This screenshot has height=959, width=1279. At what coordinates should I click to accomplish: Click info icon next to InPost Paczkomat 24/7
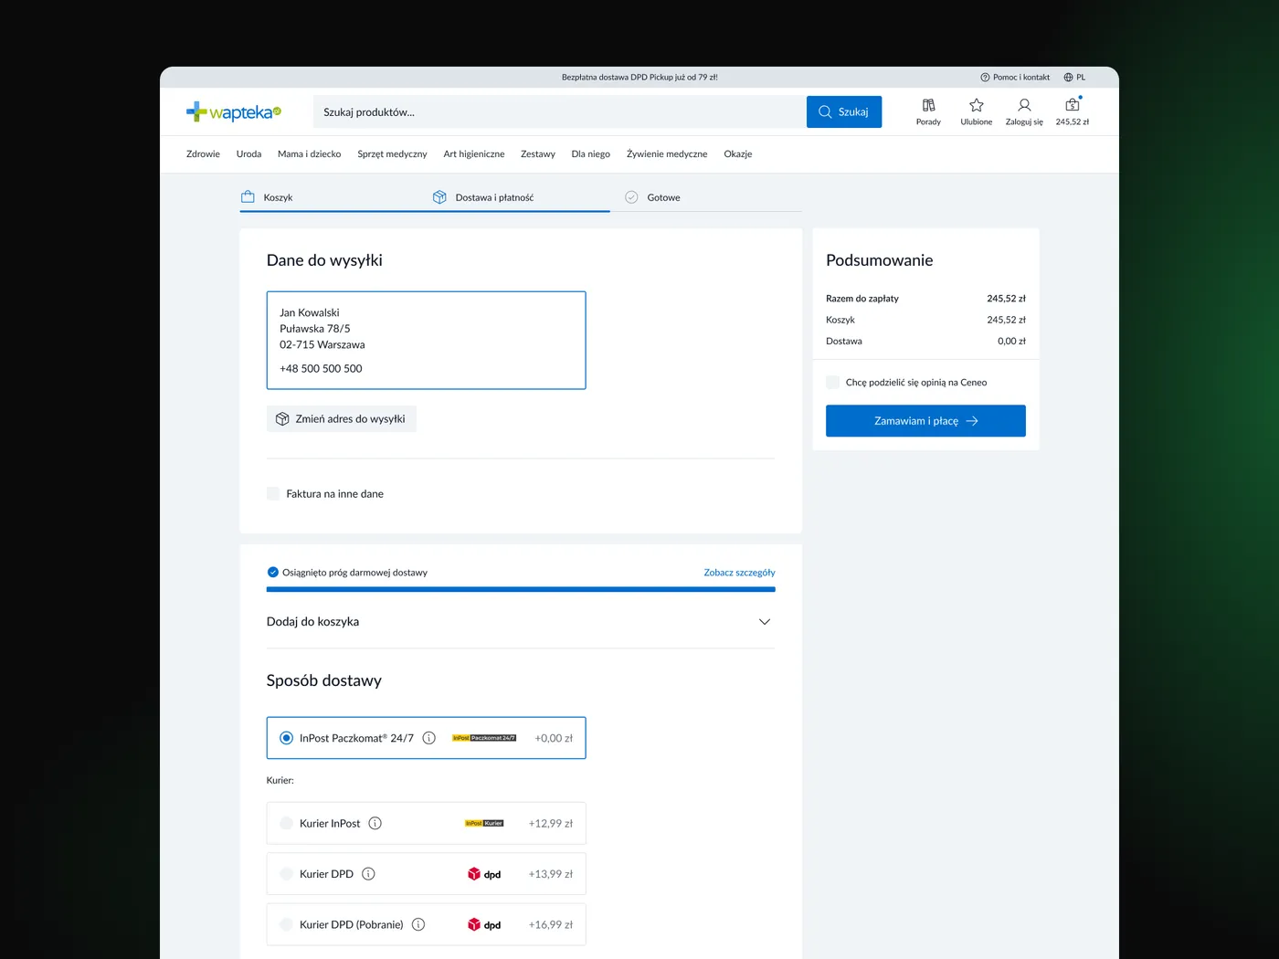pos(428,738)
